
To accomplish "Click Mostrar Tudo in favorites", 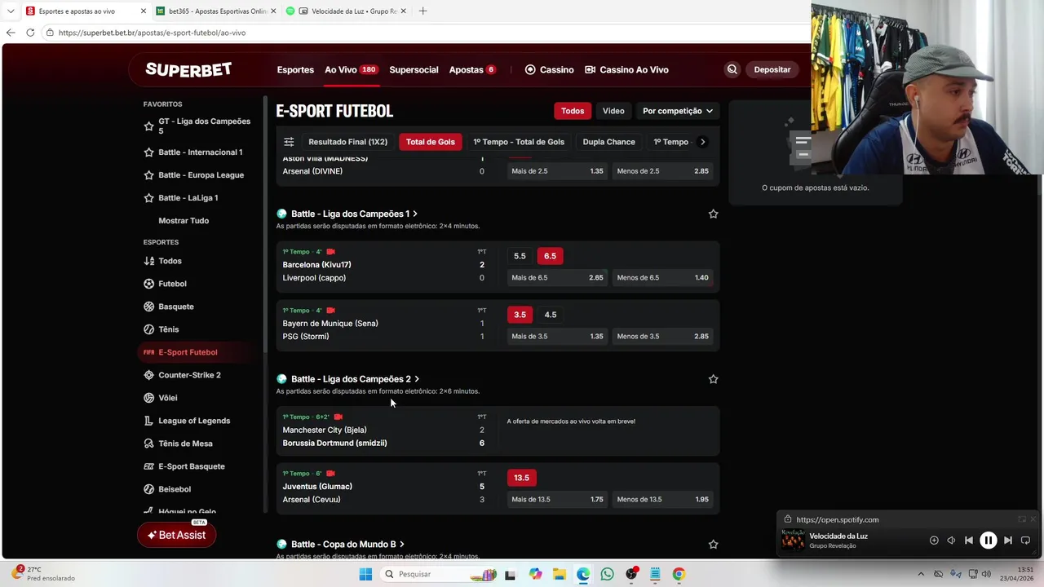I will [x=184, y=221].
